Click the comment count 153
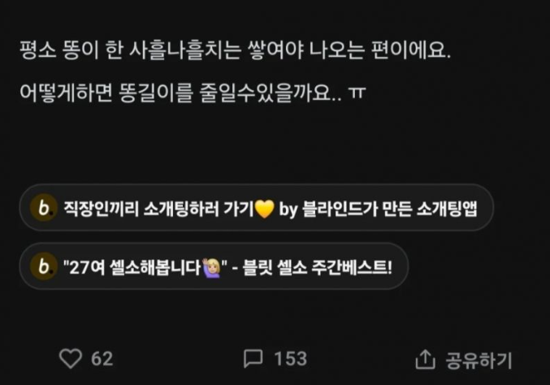 [290, 359]
